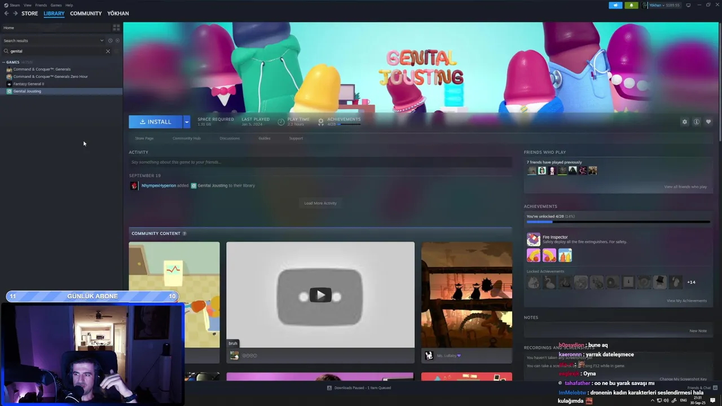Open the game info icon
The height and width of the screenshot is (406, 722).
[x=697, y=122]
